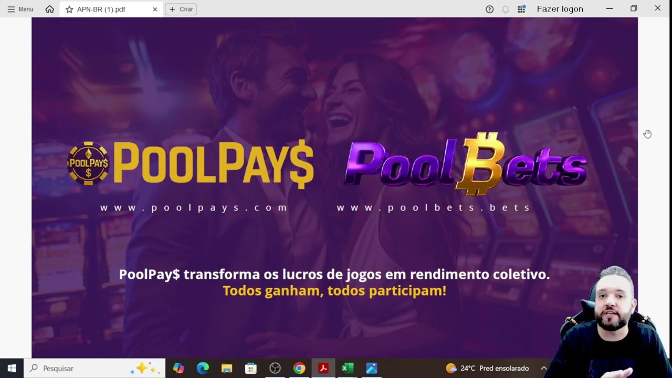
Task: Open the Acrobat Menu button
Action: tap(20, 9)
